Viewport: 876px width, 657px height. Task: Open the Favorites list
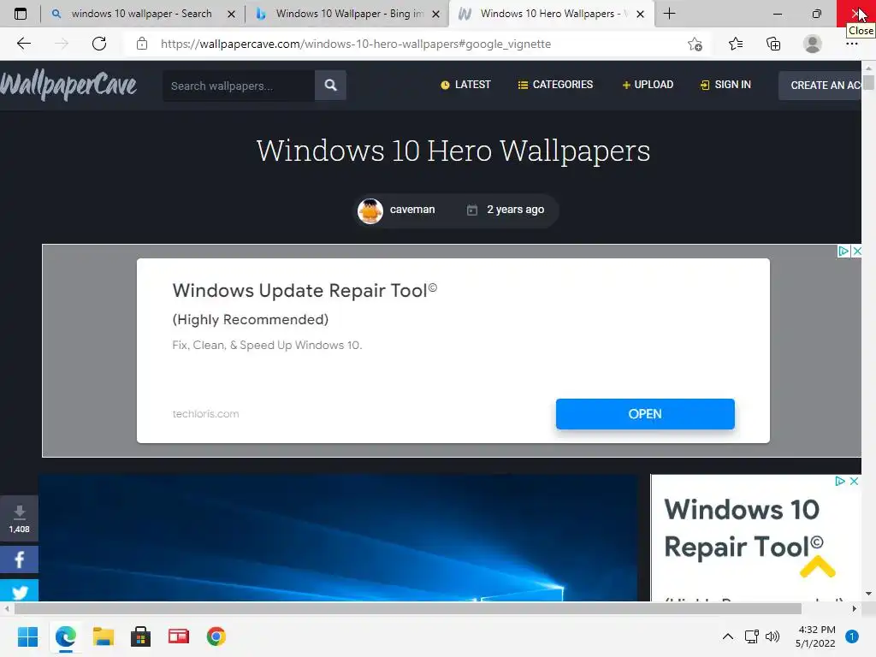(736, 44)
